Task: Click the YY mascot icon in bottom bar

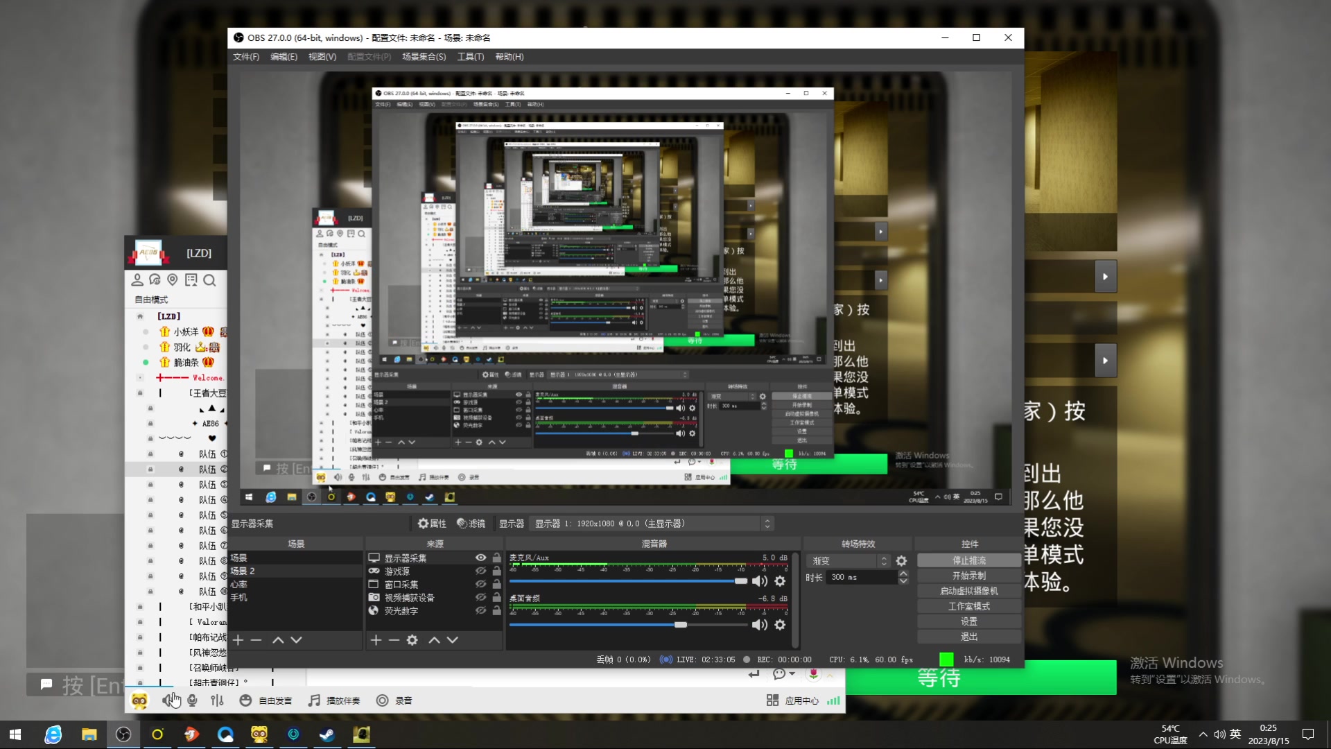Action: click(x=139, y=701)
